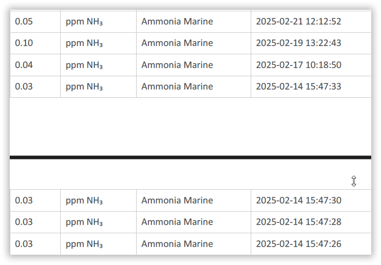The width and height of the screenshot is (381, 265).
Task: Select timestamp 2025-02-14 15:47:30 cell
Action: click(311, 200)
